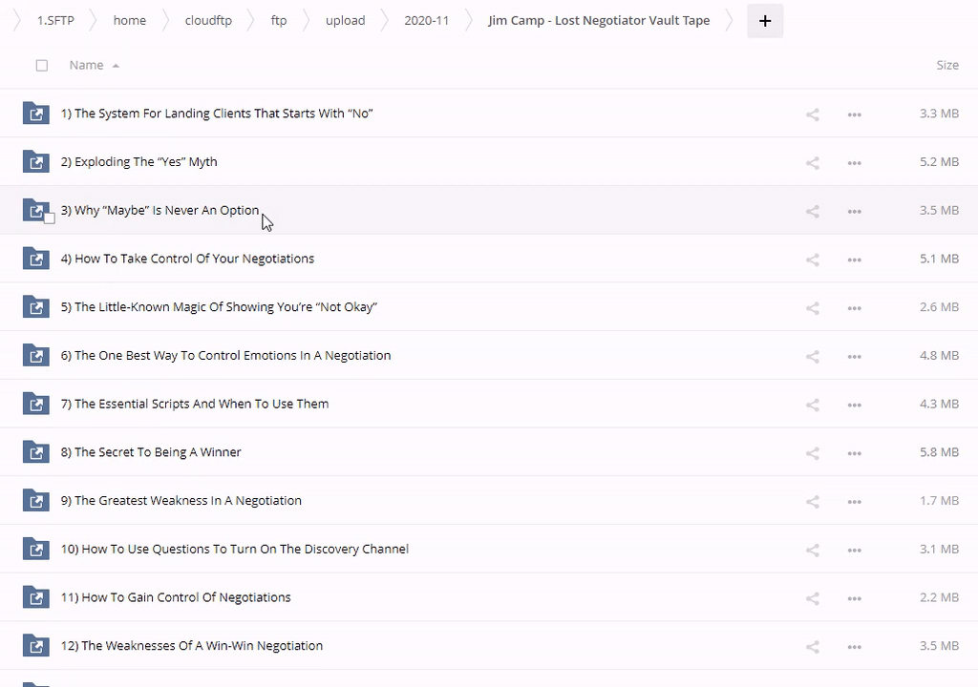The height and width of the screenshot is (687, 978).
Task: Go to the 1.SFTP root breadcrumb
Action: coord(55,21)
